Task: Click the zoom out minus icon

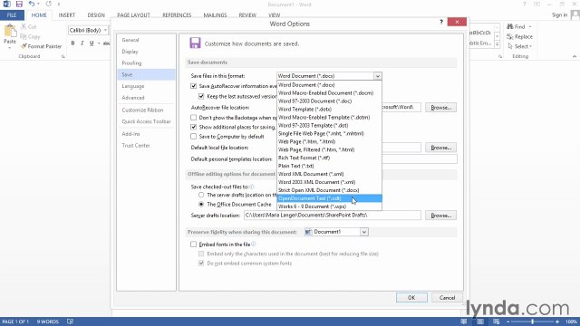Action: (x=508, y=322)
